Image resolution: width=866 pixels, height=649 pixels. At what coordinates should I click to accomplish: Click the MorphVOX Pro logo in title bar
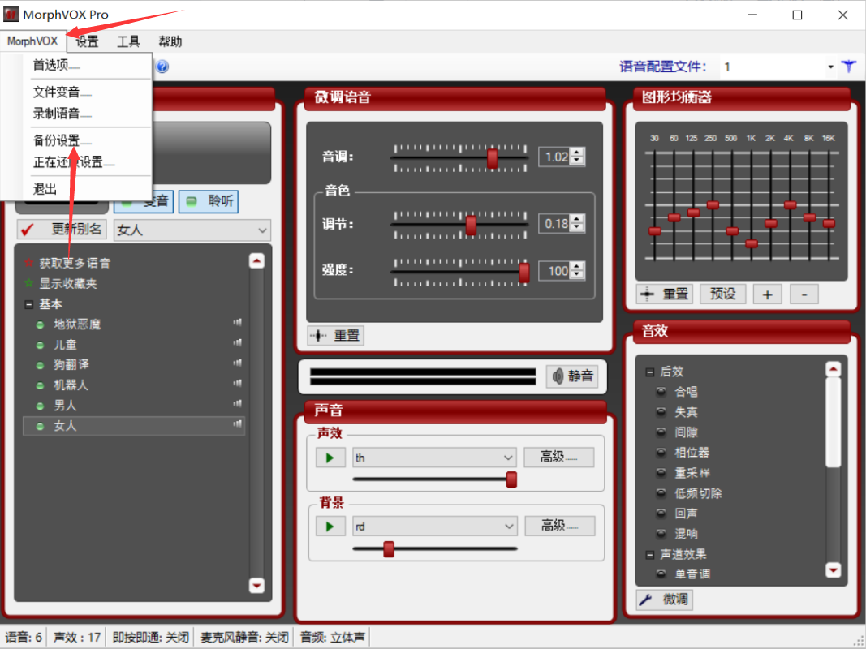(x=11, y=15)
